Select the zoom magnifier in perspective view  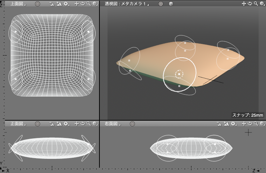[256, 4]
